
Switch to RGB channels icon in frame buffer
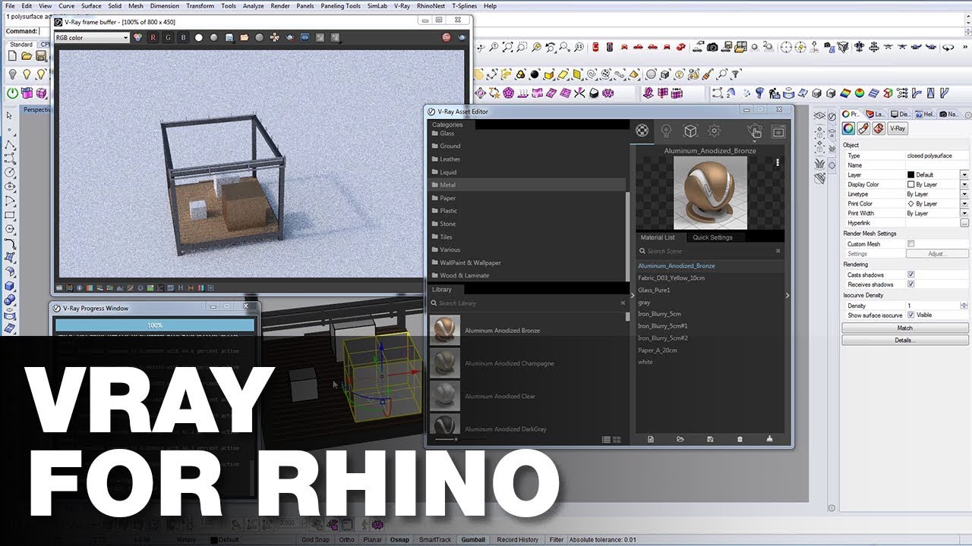tap(137, 37)
